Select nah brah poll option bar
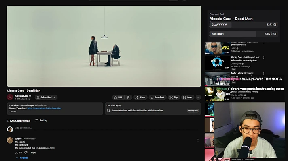This screenshot has height=161, width=288. pos(244,34)
